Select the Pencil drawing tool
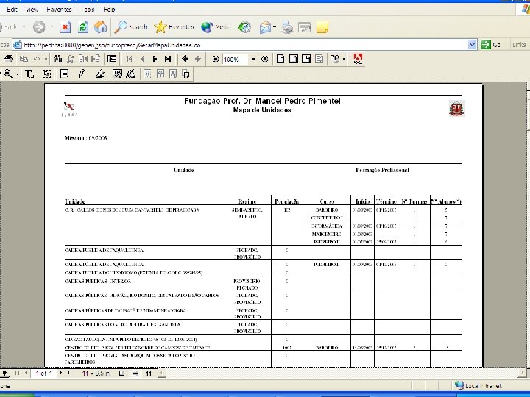The width and height of the screenshot is (530, 397). coord(82,74)
